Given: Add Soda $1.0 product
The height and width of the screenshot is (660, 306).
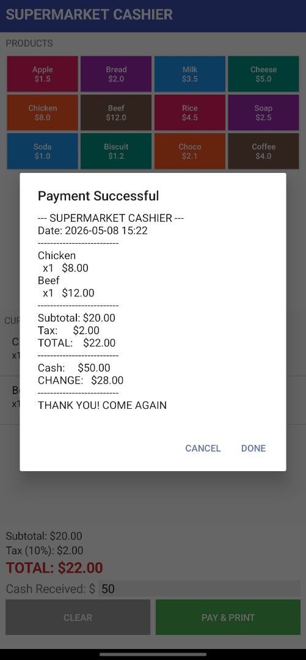Looking at the screenshot, I should (x=43, y=151).
